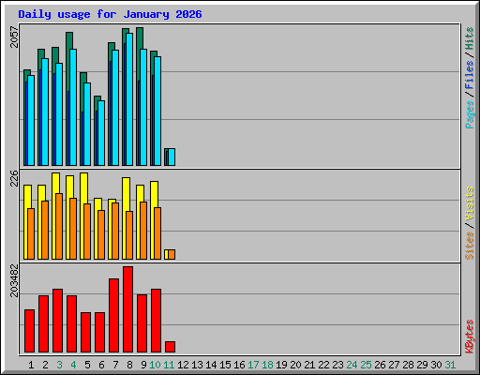Click day 10 on the x-axis

pyautogui.click(x=155, y=365)
